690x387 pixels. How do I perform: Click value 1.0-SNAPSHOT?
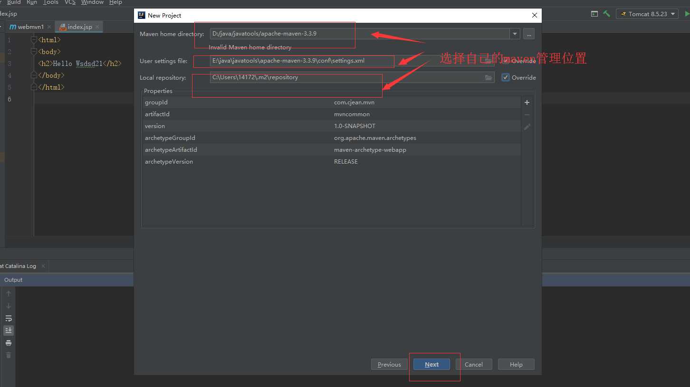[355, 126]
